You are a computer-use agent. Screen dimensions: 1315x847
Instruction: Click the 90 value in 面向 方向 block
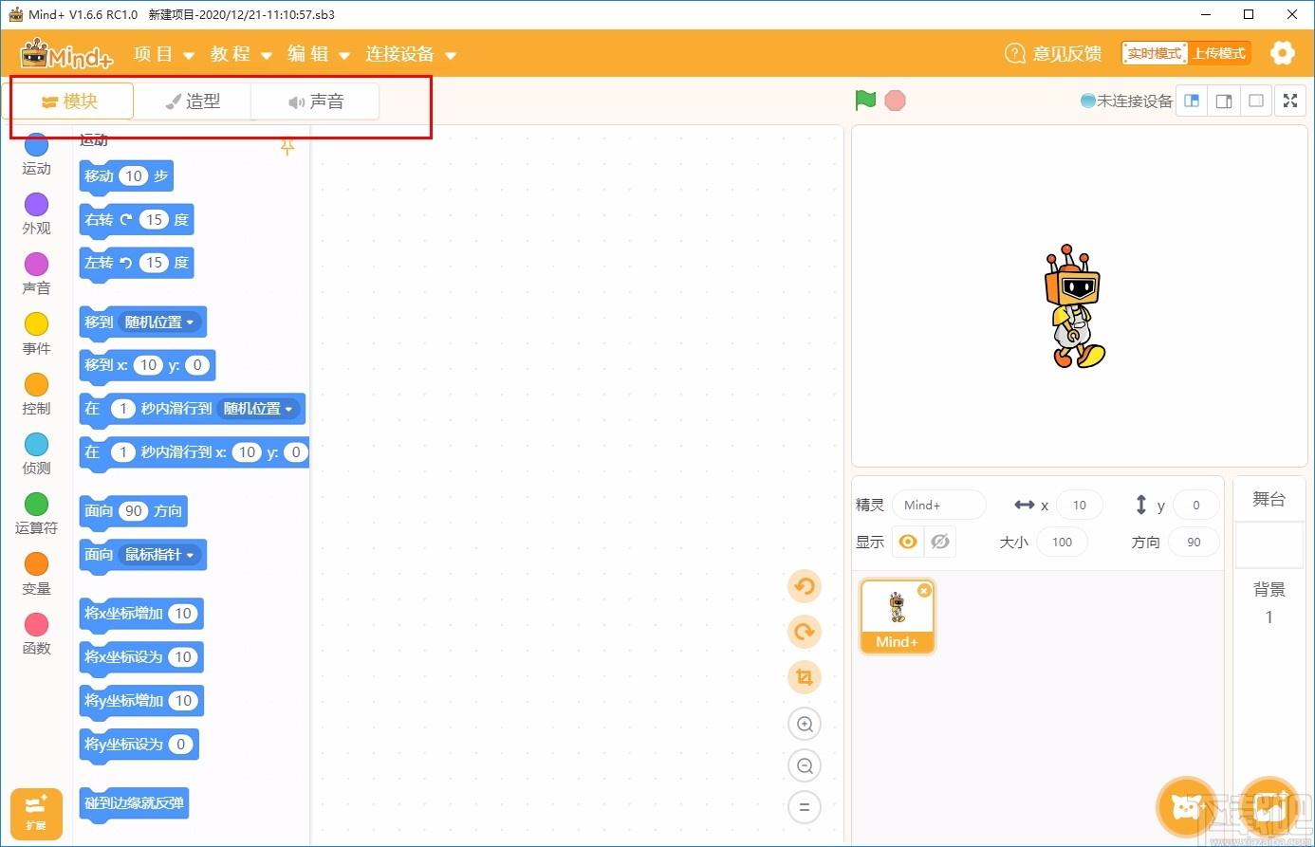134,511
